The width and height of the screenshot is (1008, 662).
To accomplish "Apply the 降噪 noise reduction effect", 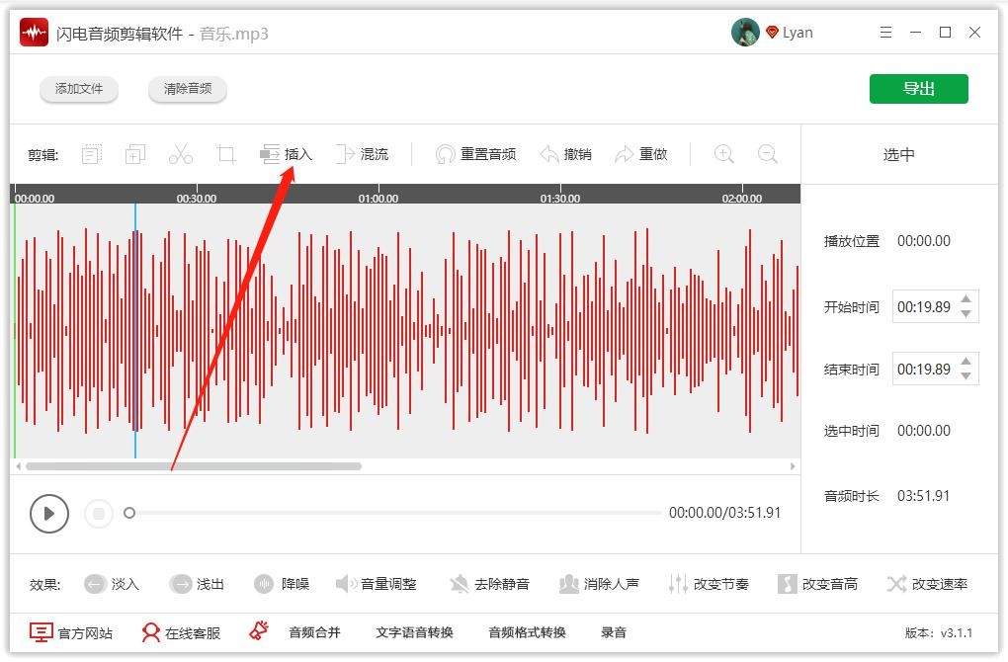I will pos(282,584).
